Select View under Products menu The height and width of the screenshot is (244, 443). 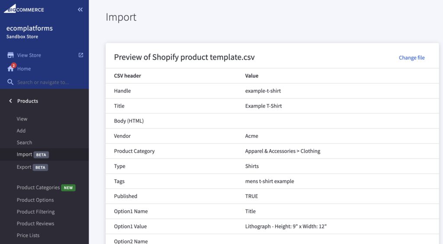[22, 119]
